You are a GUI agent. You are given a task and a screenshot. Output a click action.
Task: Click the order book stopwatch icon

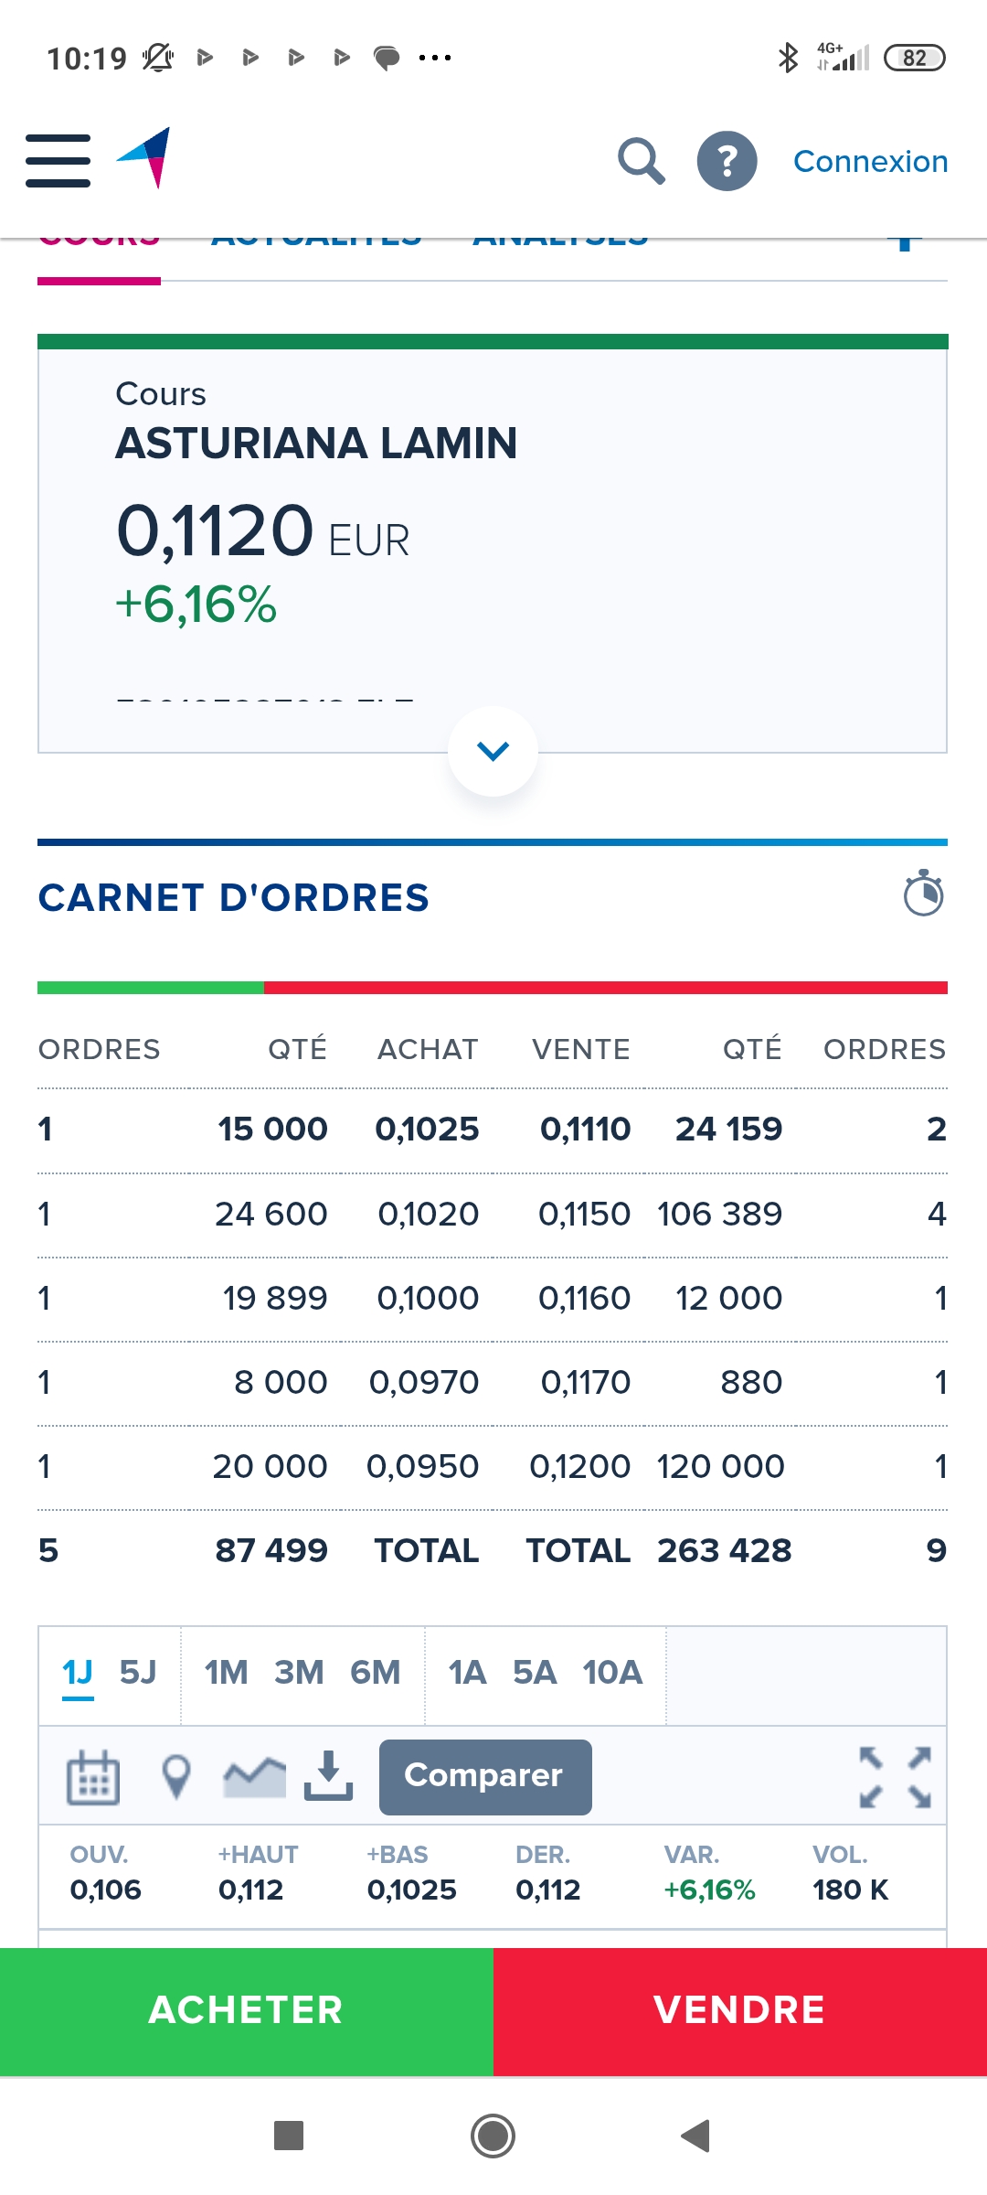(923, 894)
